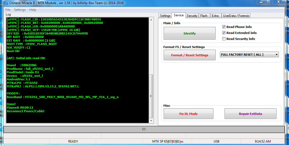289x145 pixels.
Task: Click the 'Device : sf6592_wet_l' log line
Action: tap(25, 76)
